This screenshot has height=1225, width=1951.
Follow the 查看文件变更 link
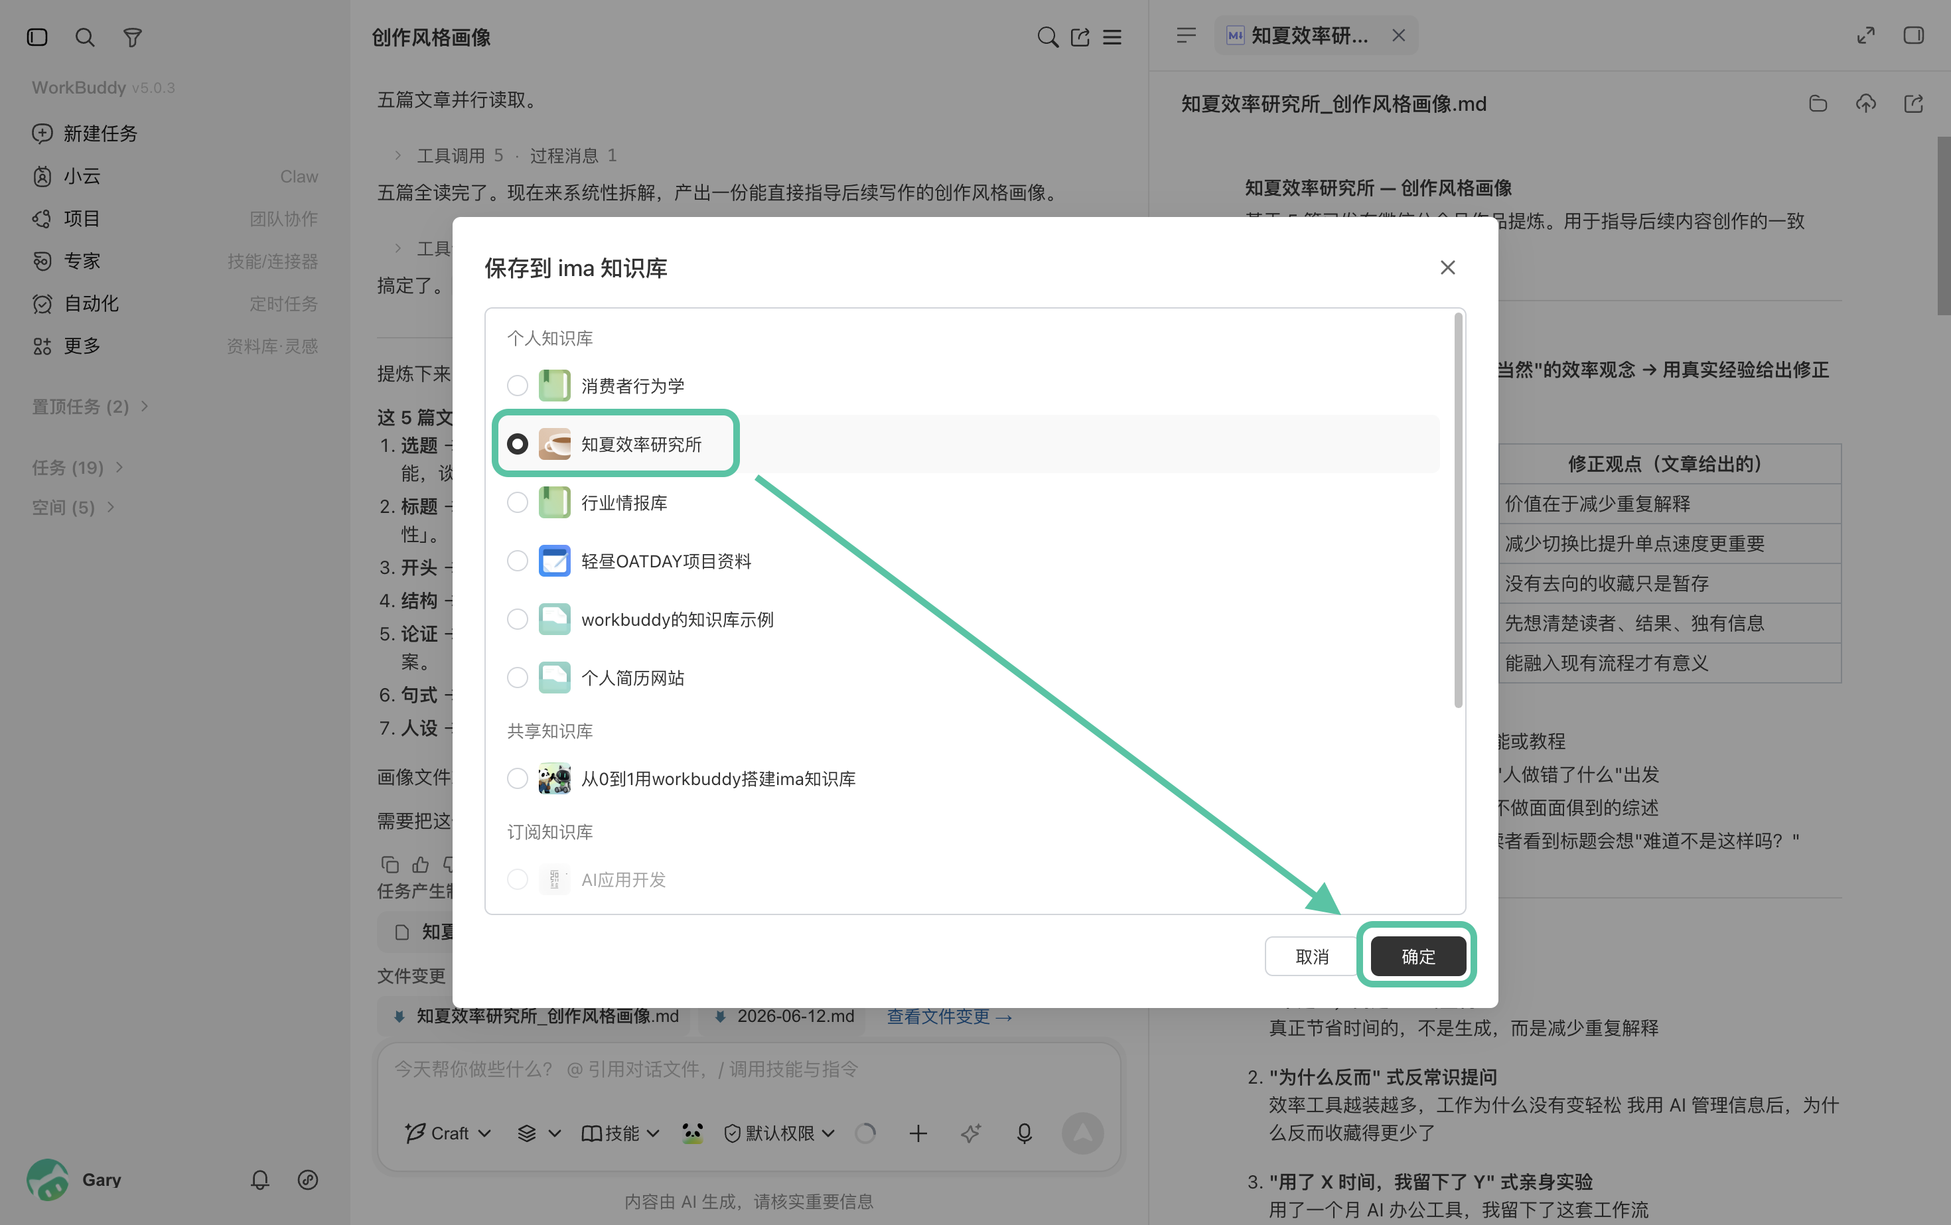[x=950, y=1016]
